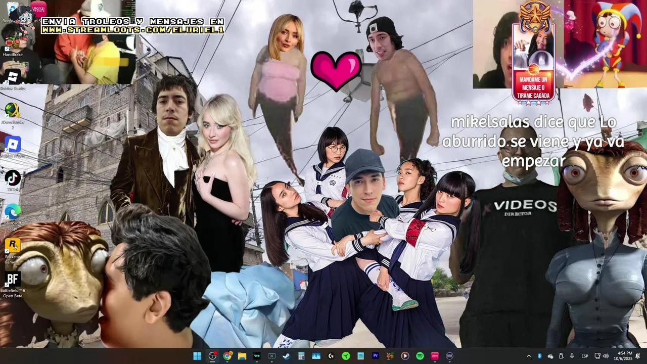Open the cocktail glass taskbar icon
This screenshot has height=364, width=647.
click(x=390, y=356)
